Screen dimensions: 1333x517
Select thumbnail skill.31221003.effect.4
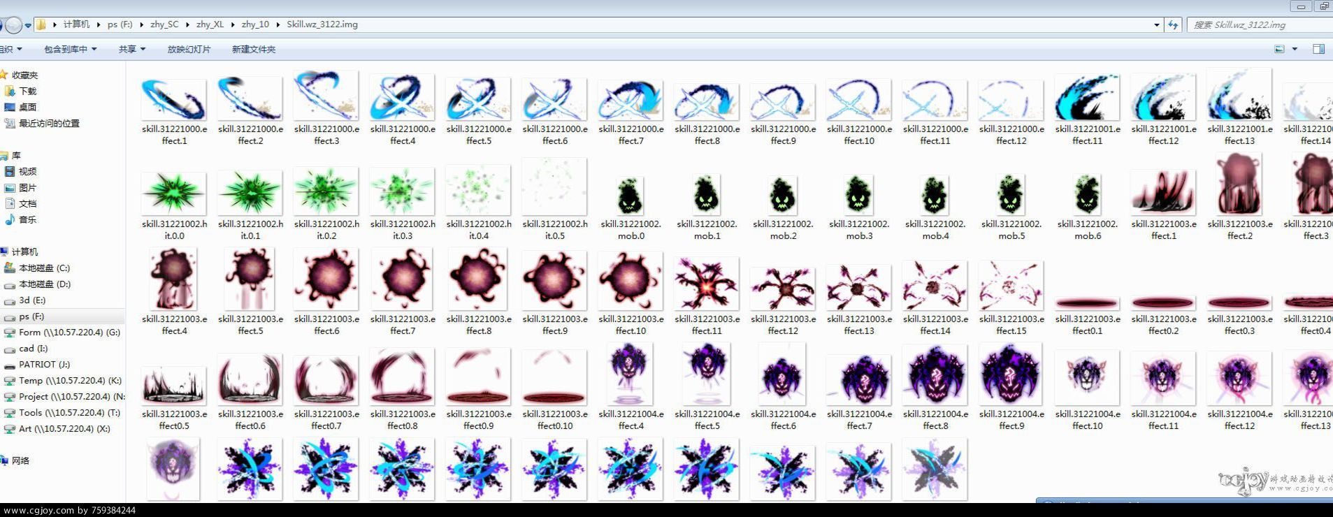tap(174, 279)
